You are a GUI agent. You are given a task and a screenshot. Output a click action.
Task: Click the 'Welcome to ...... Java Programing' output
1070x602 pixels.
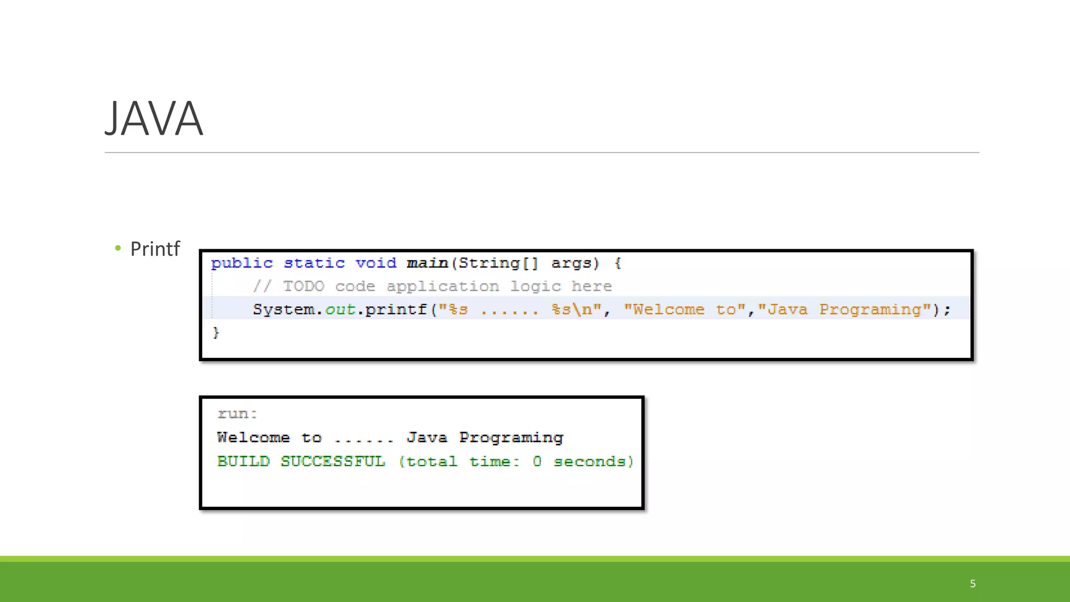point(390,437)
